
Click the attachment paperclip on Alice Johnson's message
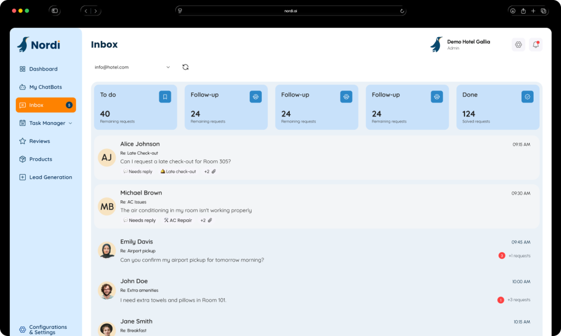click(214, 172)
